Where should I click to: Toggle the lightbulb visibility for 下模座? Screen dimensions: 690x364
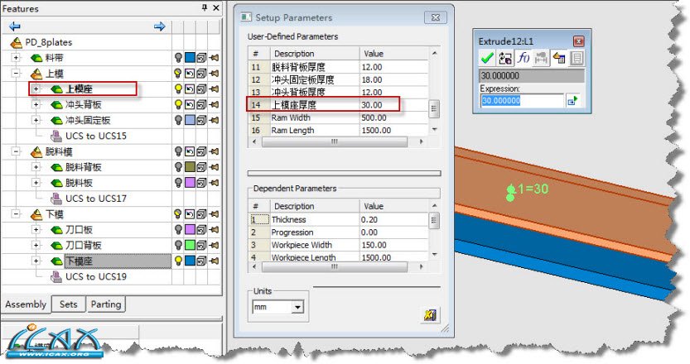pyautogui.click(x=178, y=261)
